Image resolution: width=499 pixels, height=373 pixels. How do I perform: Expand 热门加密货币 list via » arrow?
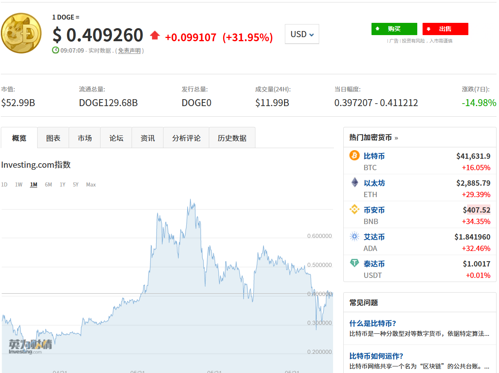click(x=396, y=138)
